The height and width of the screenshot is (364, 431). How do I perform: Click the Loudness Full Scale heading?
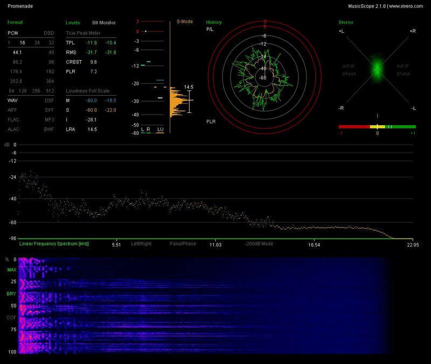88,91
